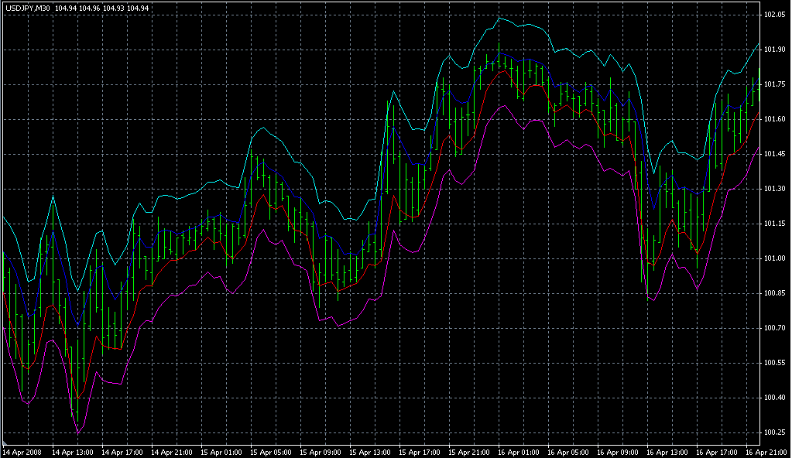Click the 101.30 price scale label
This screenshot has height=458, width=792.
point(775,189)
